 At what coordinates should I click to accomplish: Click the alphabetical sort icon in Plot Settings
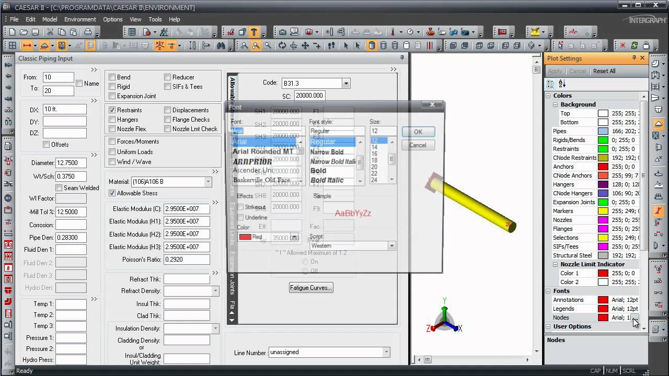pos(562,84)
